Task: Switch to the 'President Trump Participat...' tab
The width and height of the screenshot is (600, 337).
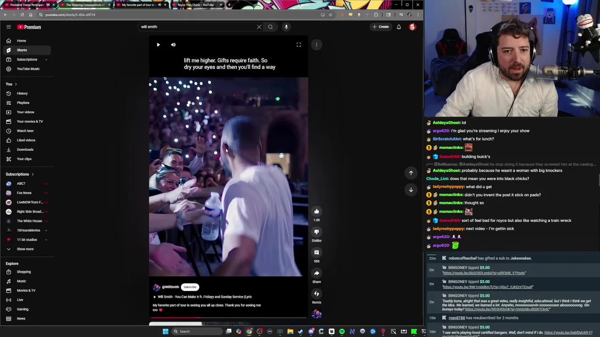Action: [28, 5]
